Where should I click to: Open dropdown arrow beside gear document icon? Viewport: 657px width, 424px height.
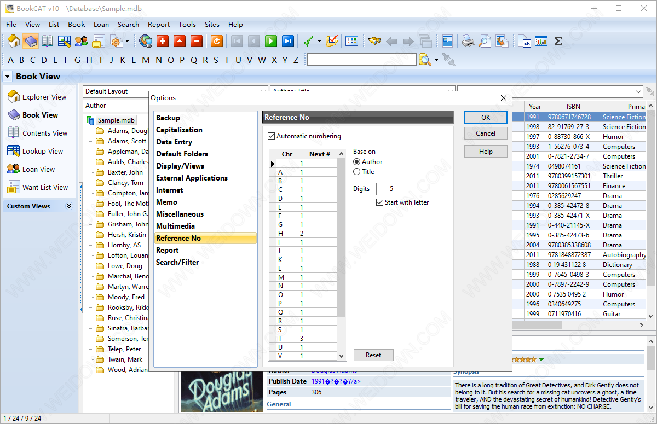click(127, 42)
